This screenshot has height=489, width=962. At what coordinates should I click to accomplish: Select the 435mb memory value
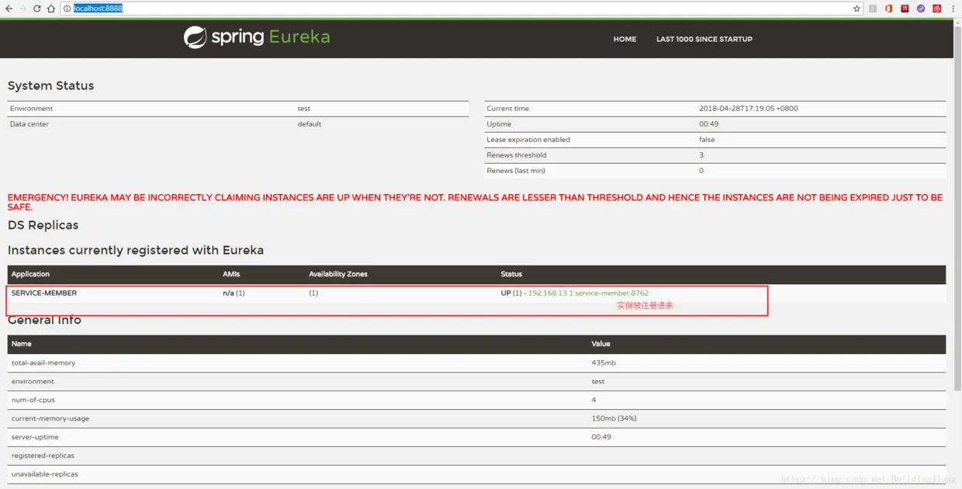(604, 363)
